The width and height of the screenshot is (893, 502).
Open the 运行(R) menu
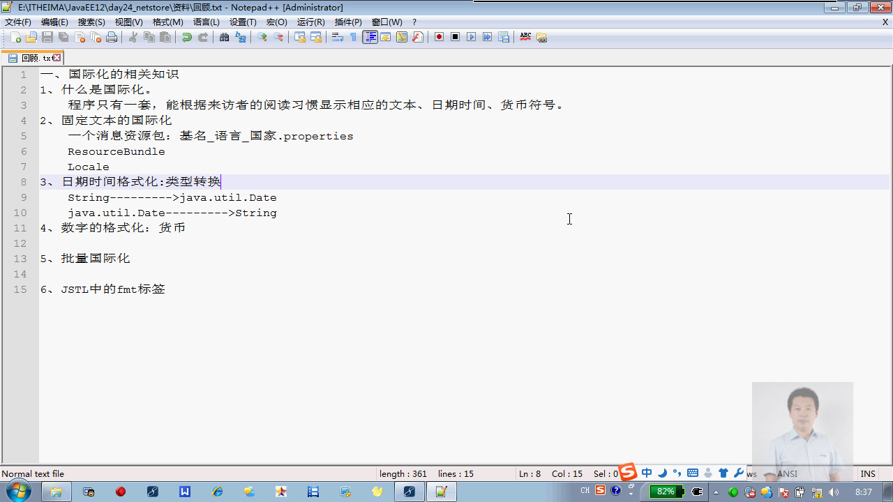coord(310,22)
